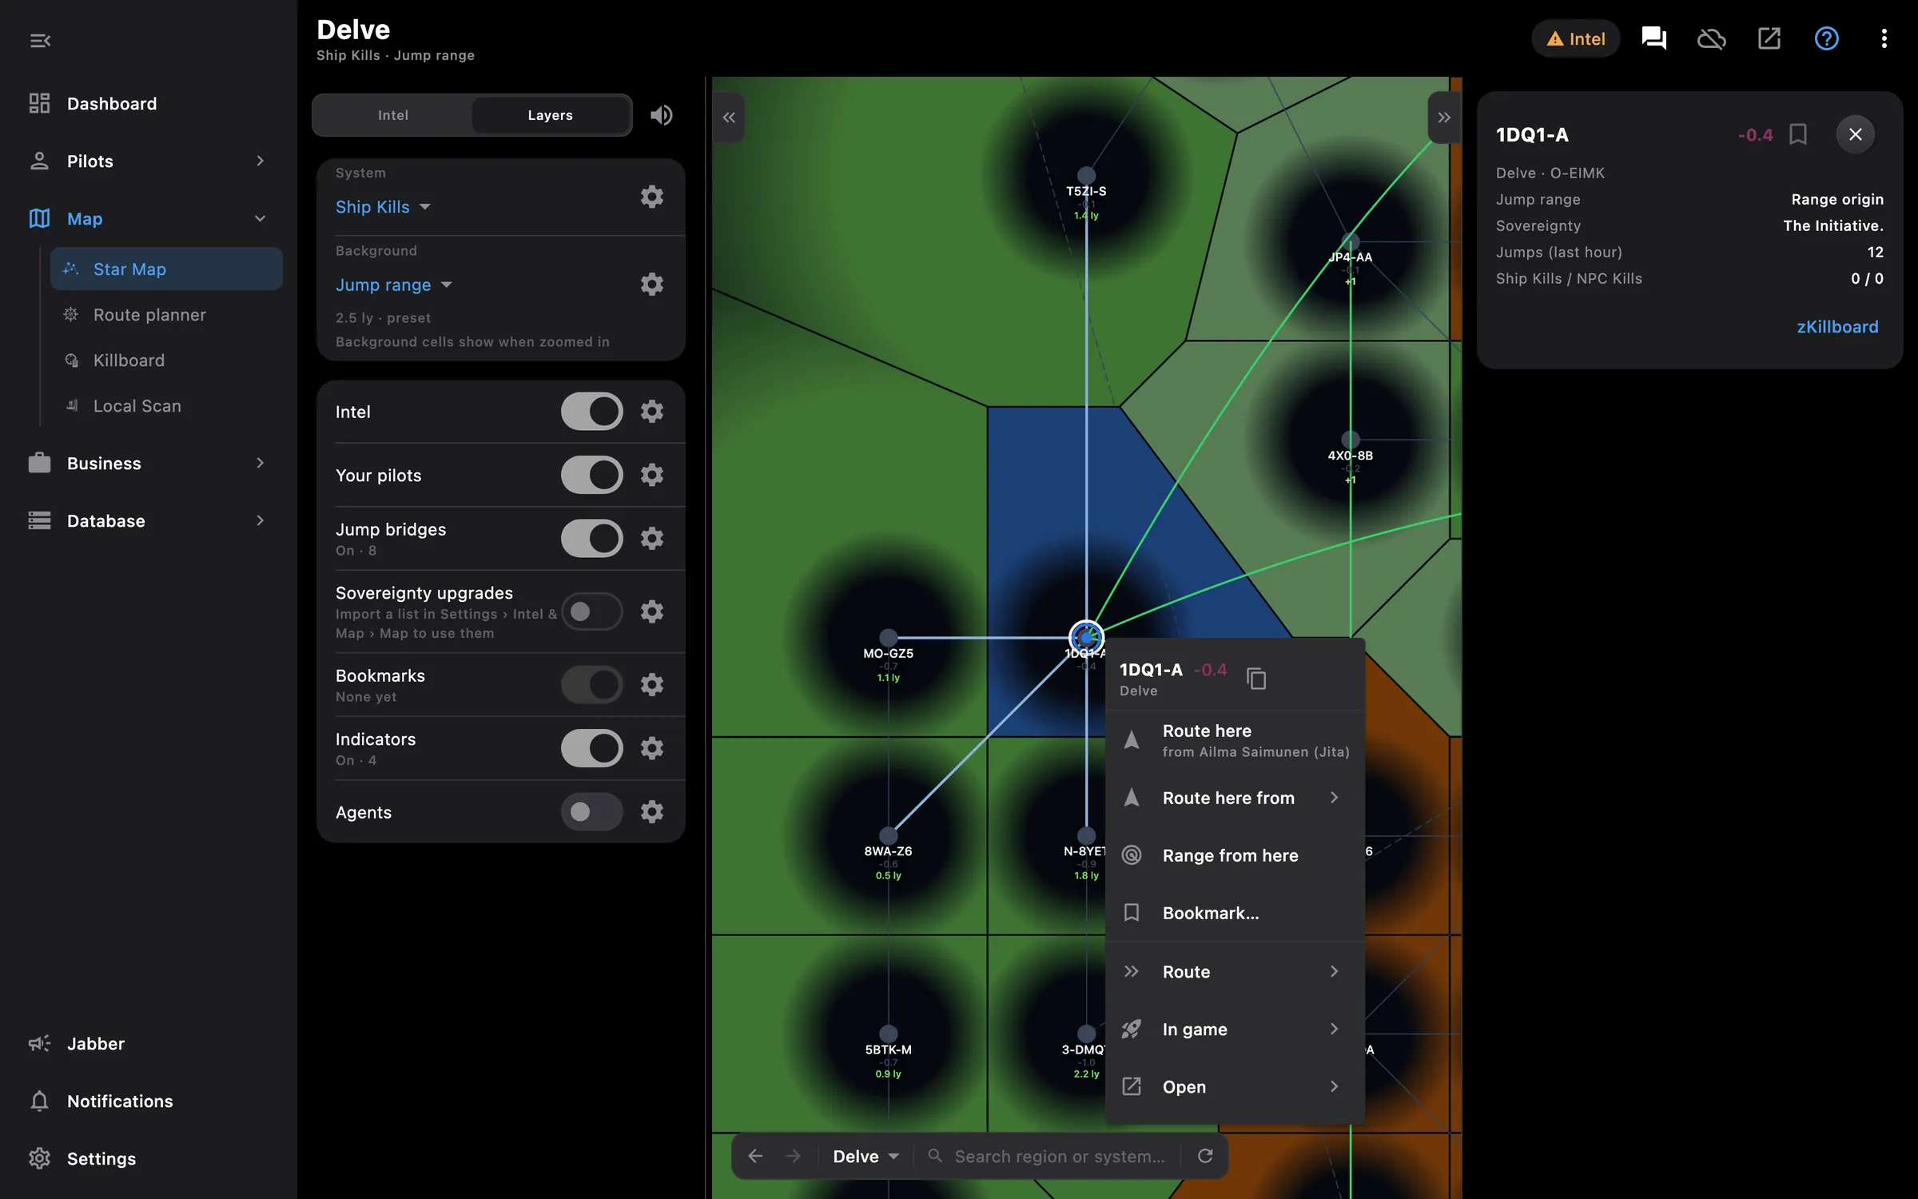
Task: Open the chat bubbles icon
Action: pyautogui.click(x=1653, y=38)
